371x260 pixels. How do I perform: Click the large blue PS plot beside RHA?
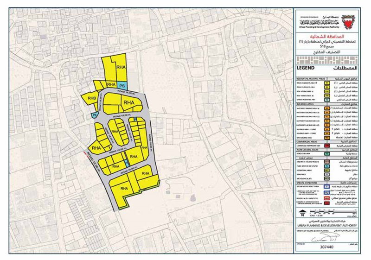click(122, 85)
